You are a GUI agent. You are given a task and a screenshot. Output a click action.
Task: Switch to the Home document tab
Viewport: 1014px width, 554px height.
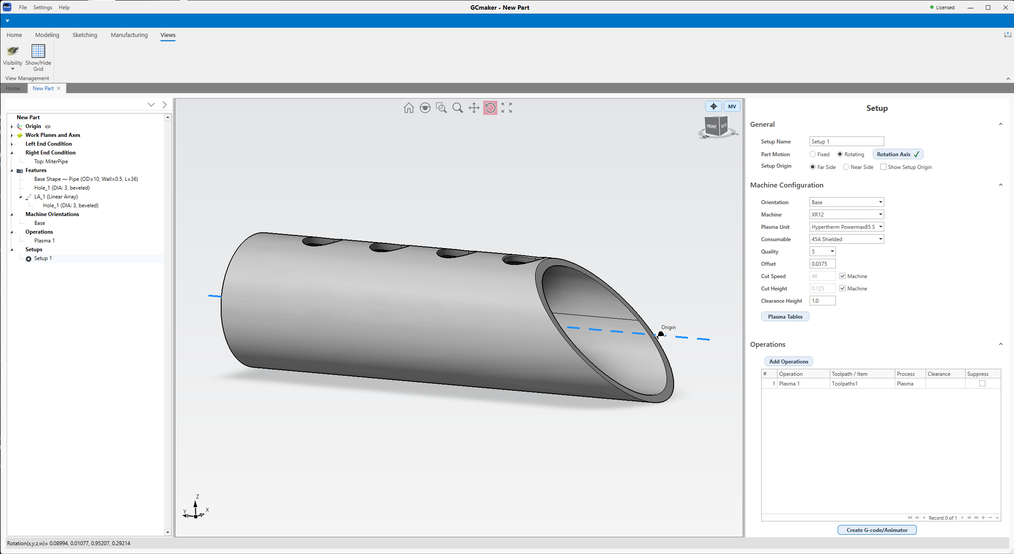[x=13, y=88]
